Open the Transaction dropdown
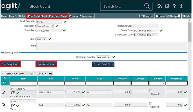This screenshot has width=193, height=112. 45,26
